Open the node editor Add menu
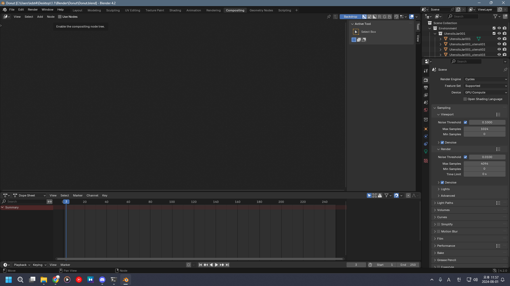510x286 pixels. (40, 17)
